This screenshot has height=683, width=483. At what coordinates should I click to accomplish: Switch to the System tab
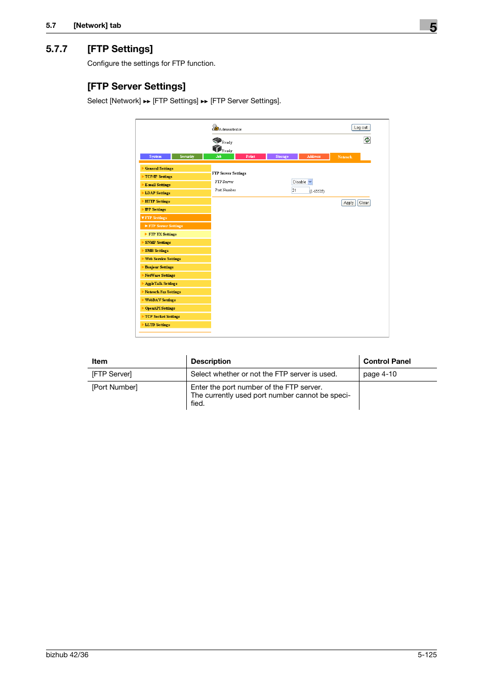coord(155,156)
